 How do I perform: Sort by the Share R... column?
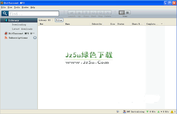point(137,24)
